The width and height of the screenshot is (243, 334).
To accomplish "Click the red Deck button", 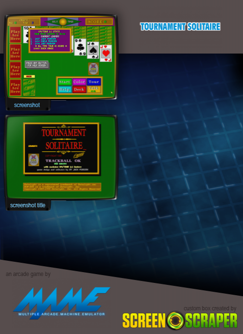I will coord(79,89).
